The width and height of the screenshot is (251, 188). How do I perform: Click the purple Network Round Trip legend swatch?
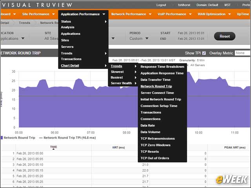pyautogui.click(x=2, y=137)
